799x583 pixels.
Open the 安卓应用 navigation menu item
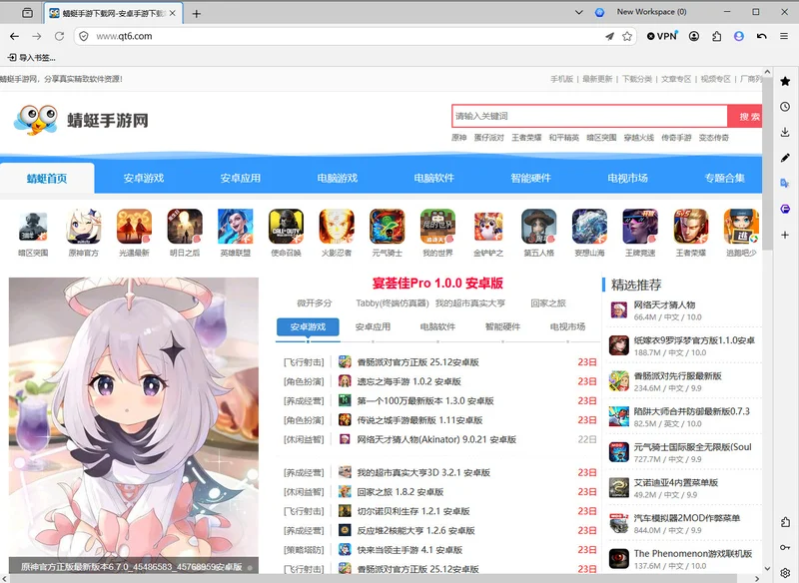pos(241,179)
